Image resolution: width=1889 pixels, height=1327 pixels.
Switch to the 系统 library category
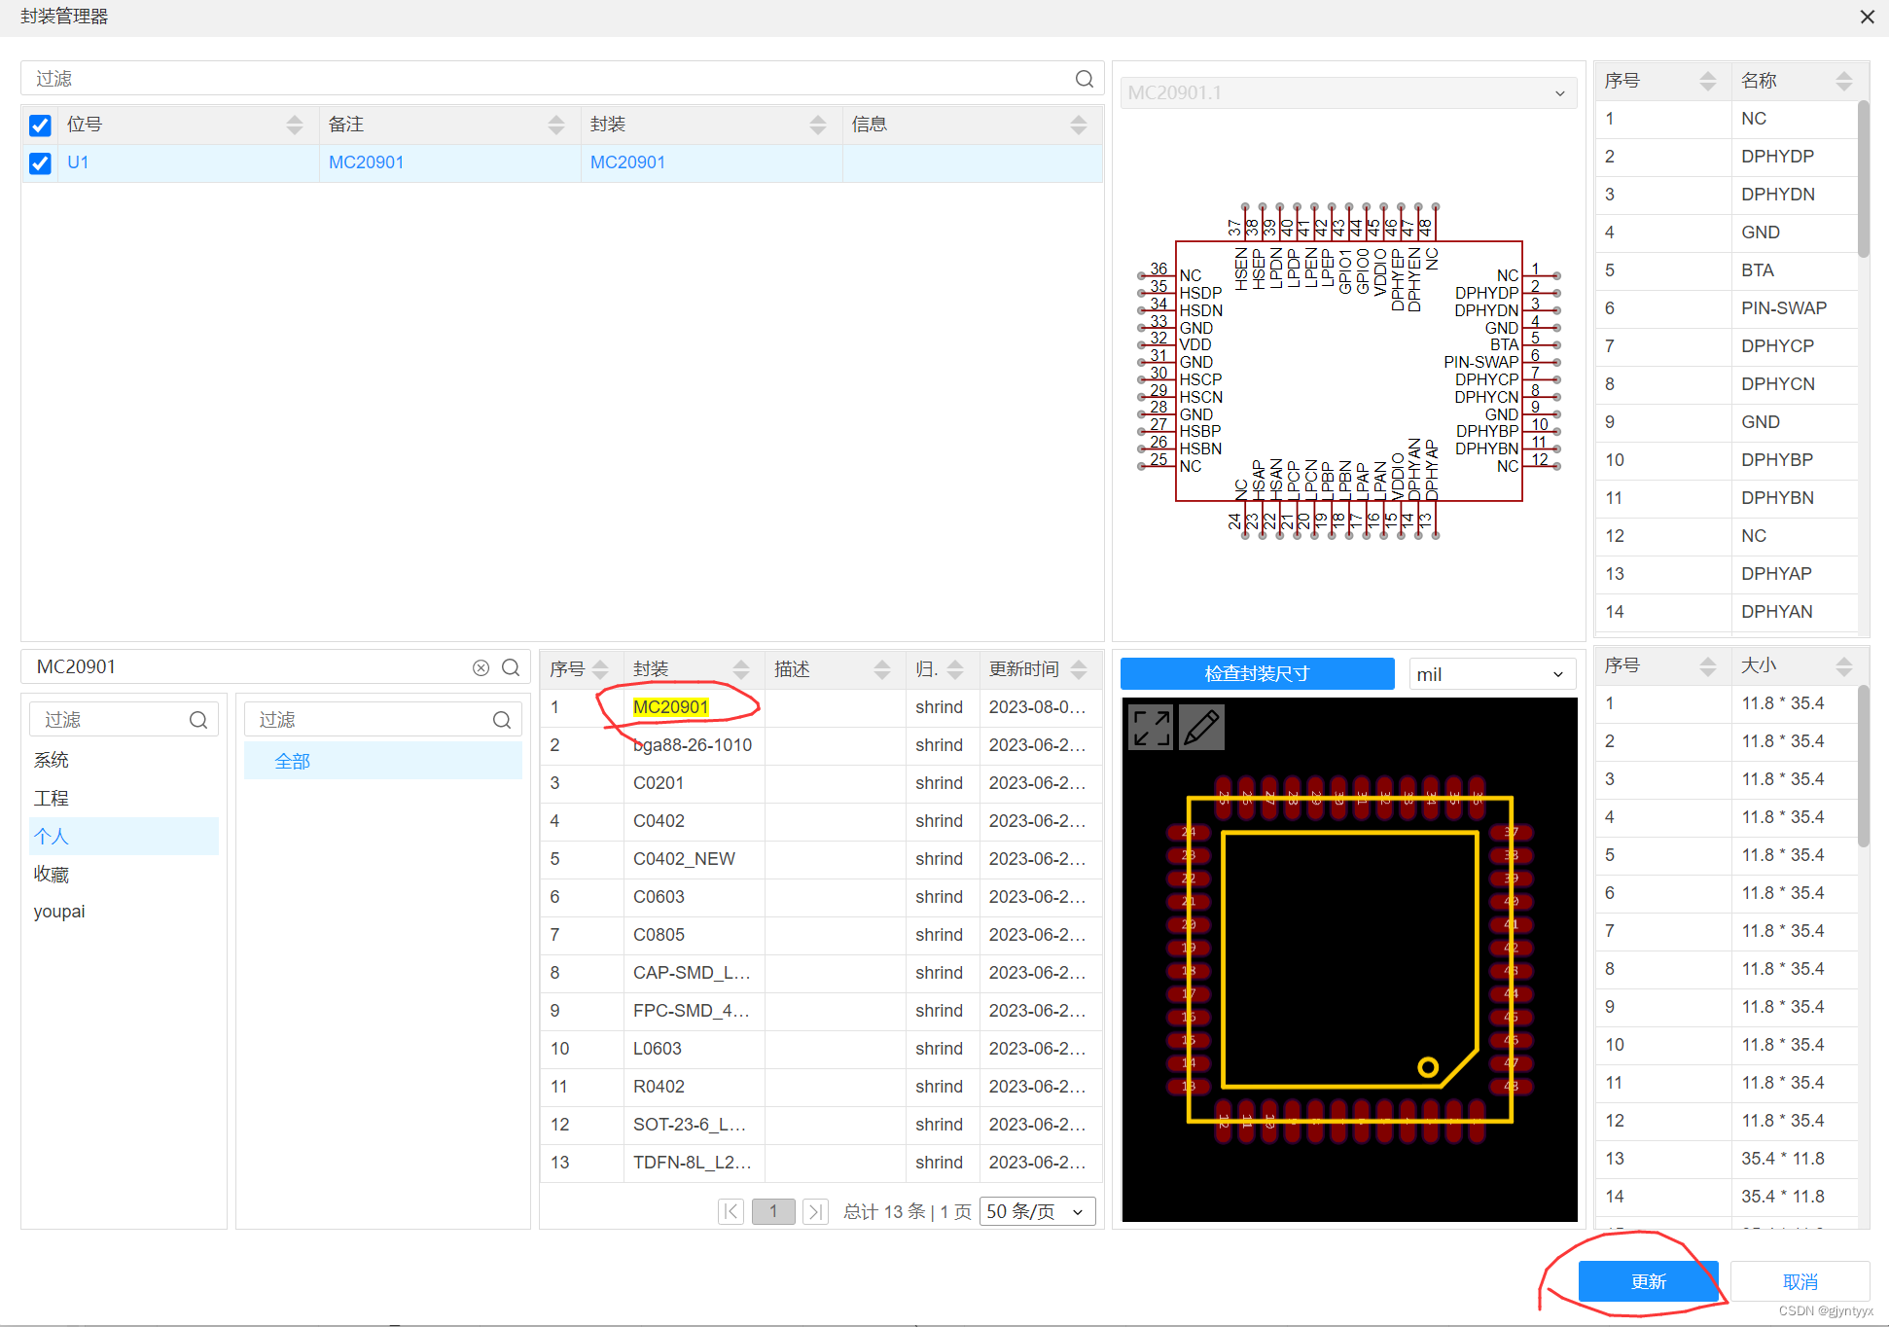[x=52, y=760]
